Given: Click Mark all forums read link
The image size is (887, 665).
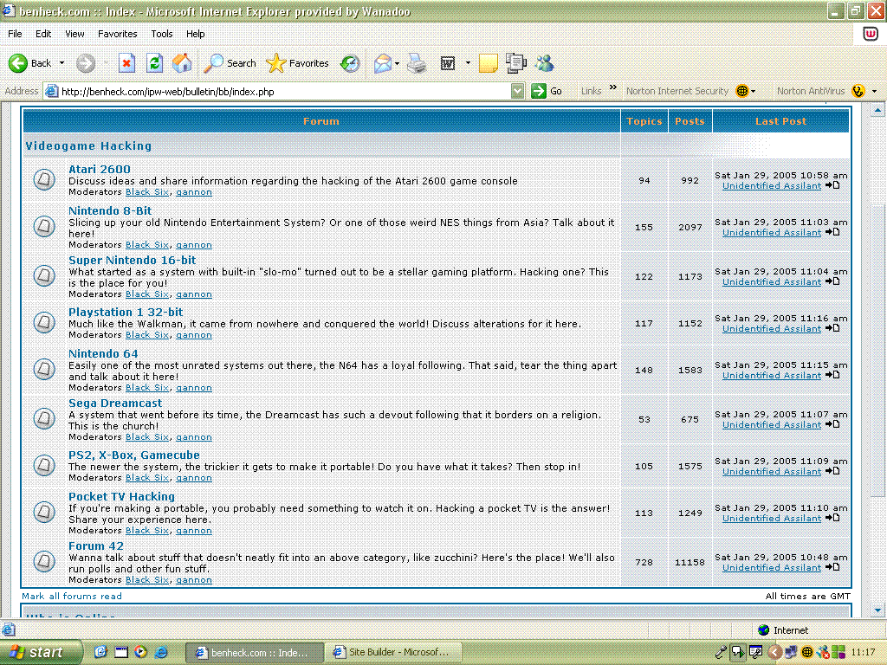Looking at the screenshot, I should (x=71, y=596).
